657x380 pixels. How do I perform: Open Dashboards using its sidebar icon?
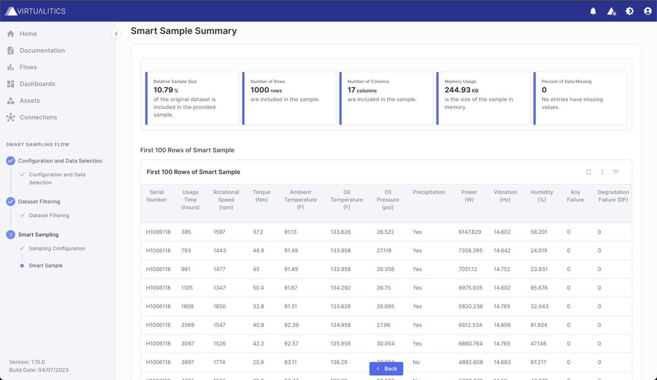10,84
